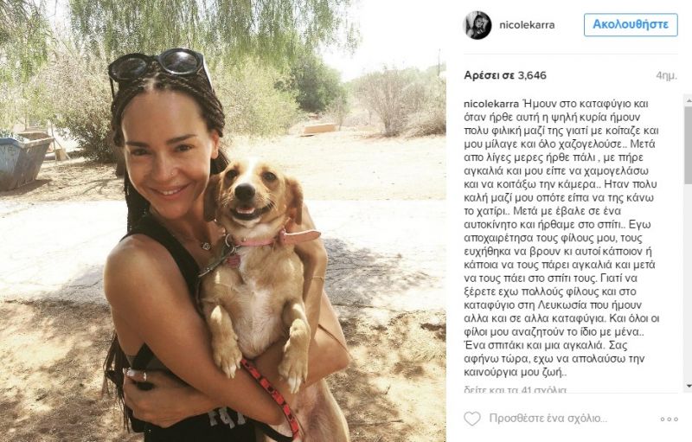692x442 pixels.
Task: Click the bold nicolekarra name starting the caption
Action: 491,104
